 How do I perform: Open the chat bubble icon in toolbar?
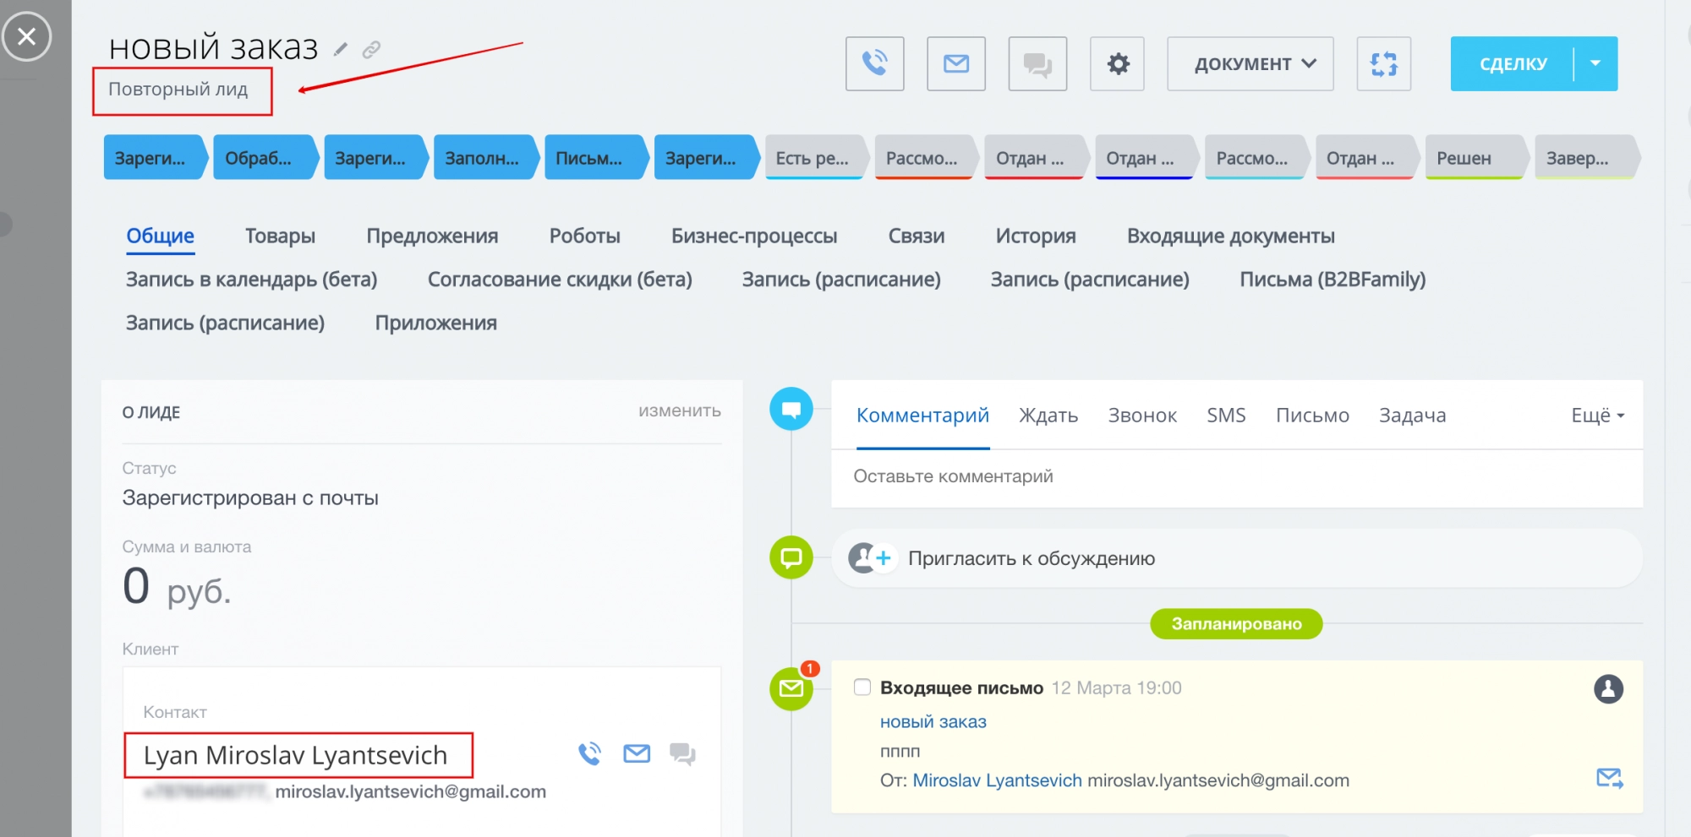(x=1037, y=63)
